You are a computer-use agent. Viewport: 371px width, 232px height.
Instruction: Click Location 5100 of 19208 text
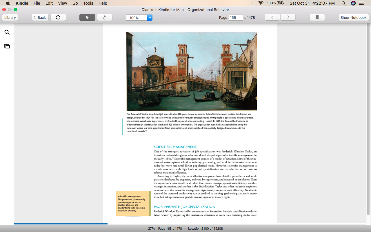(x=205, y=229)
